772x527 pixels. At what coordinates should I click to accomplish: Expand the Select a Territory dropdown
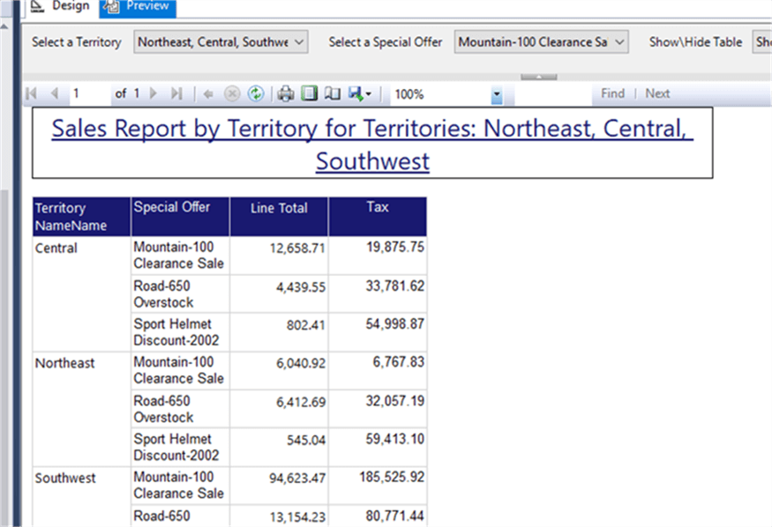[x=298, y=42]
